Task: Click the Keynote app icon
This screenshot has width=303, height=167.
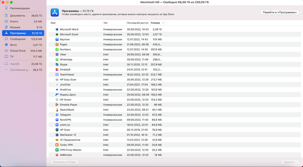Action: pos(57,40)
